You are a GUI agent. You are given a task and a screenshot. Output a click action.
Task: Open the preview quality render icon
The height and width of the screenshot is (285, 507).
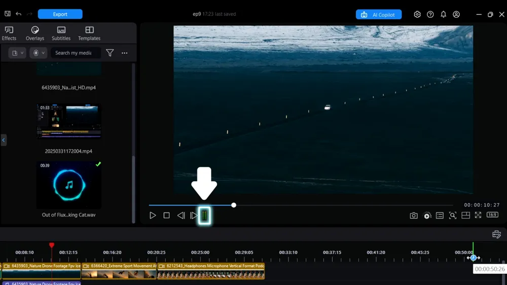coord(427,216)
